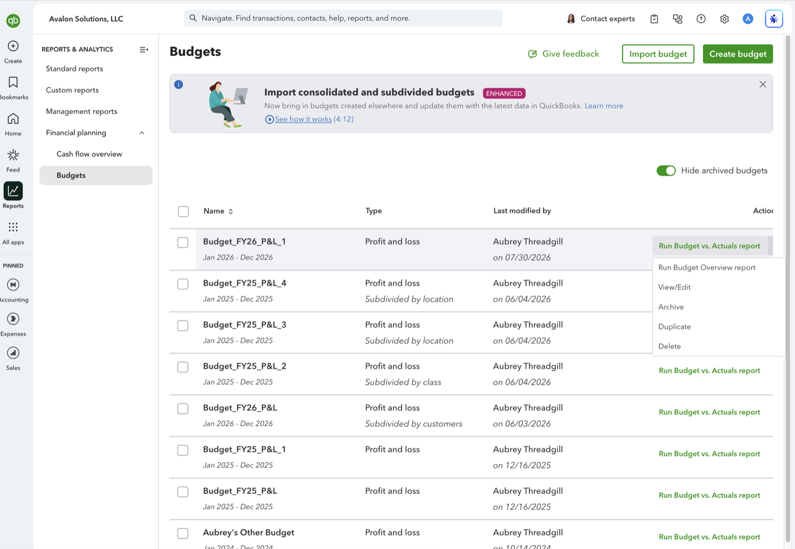Dismiss the import budgets banner

pyautogui.click(x=763, y=84)
